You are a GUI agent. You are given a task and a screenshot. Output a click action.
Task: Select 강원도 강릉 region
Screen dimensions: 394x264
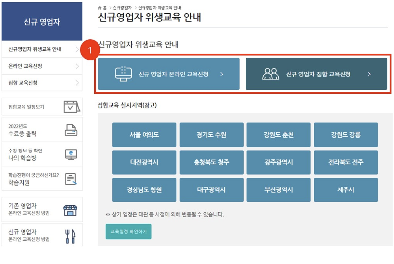[x=346, y=135]
